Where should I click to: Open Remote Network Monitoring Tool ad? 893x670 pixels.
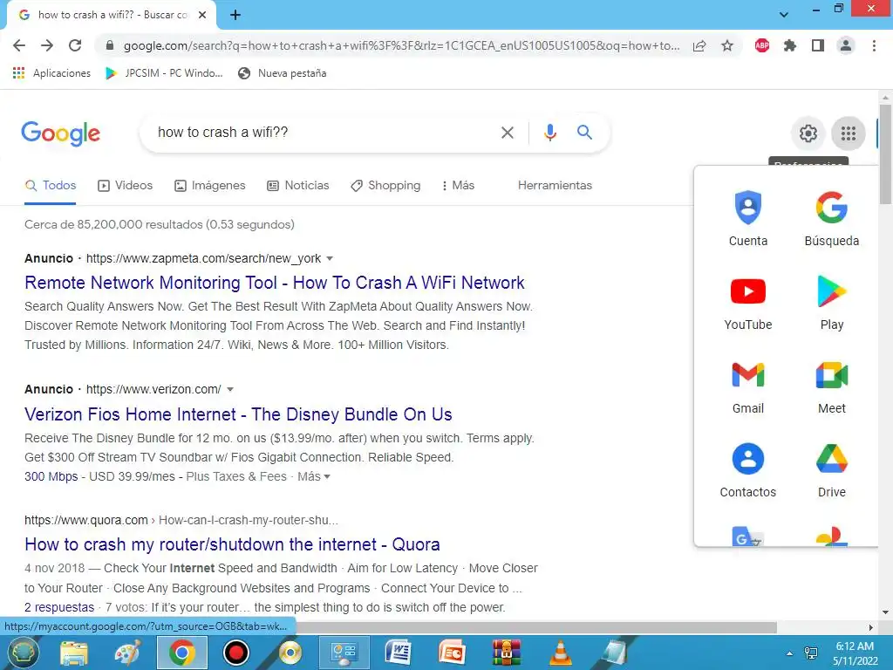[275, 283]
